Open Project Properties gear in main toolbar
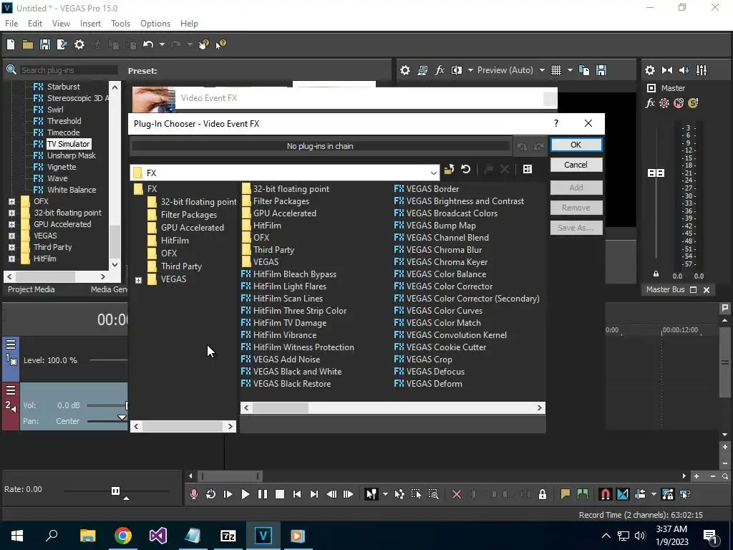This screenshot has width=733, height=550. [x=79, y=44]
